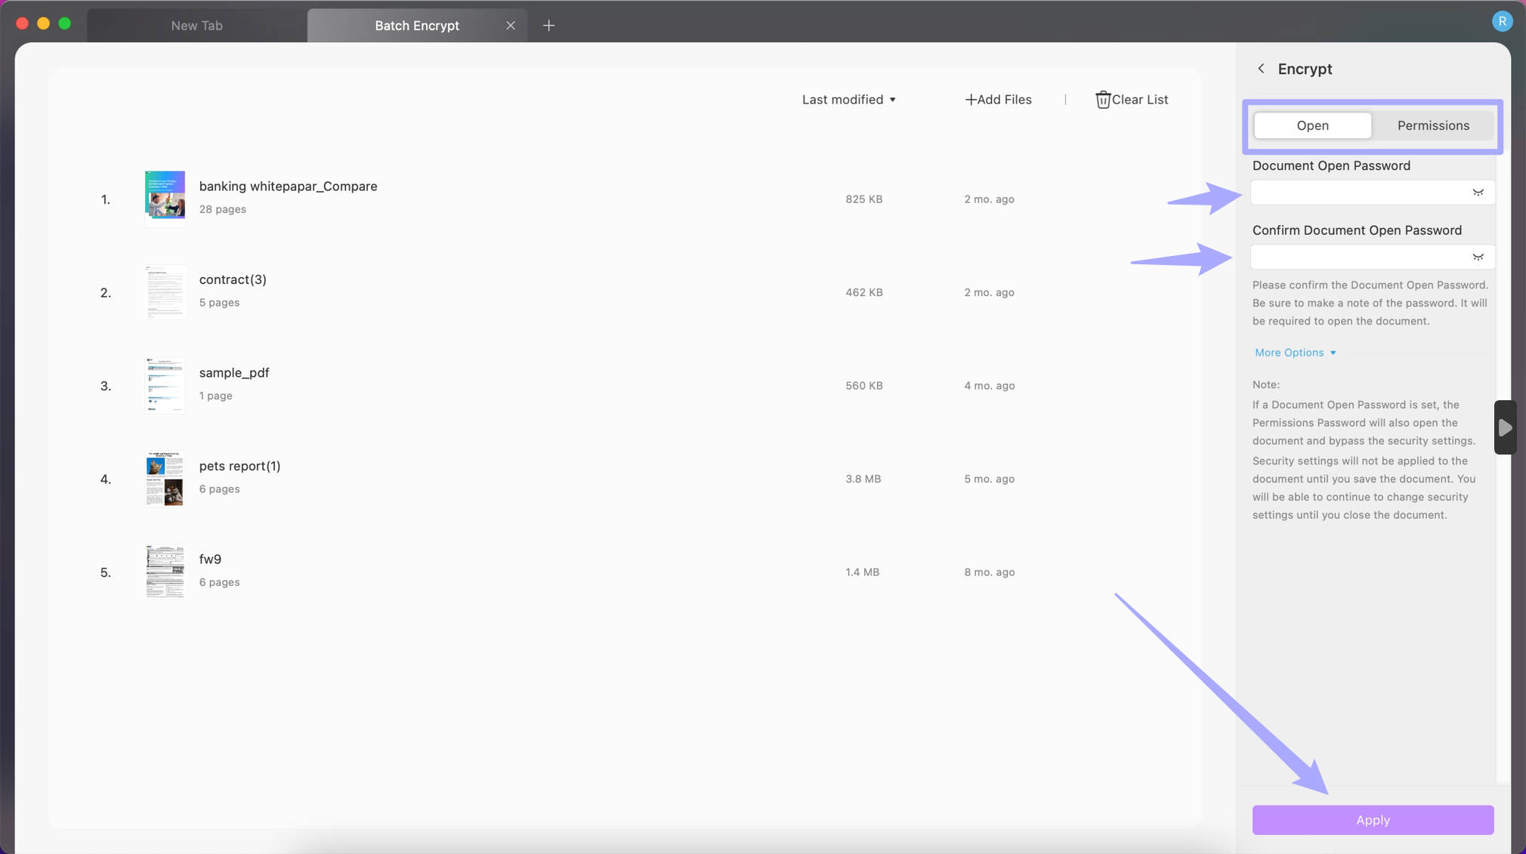Click the 1.4 MB file size
The image size is (1526, 854).
862,572
